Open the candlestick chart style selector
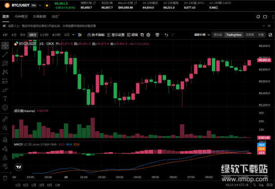The image size is (275, 189). pyautogui.click(x=80, y=35)
